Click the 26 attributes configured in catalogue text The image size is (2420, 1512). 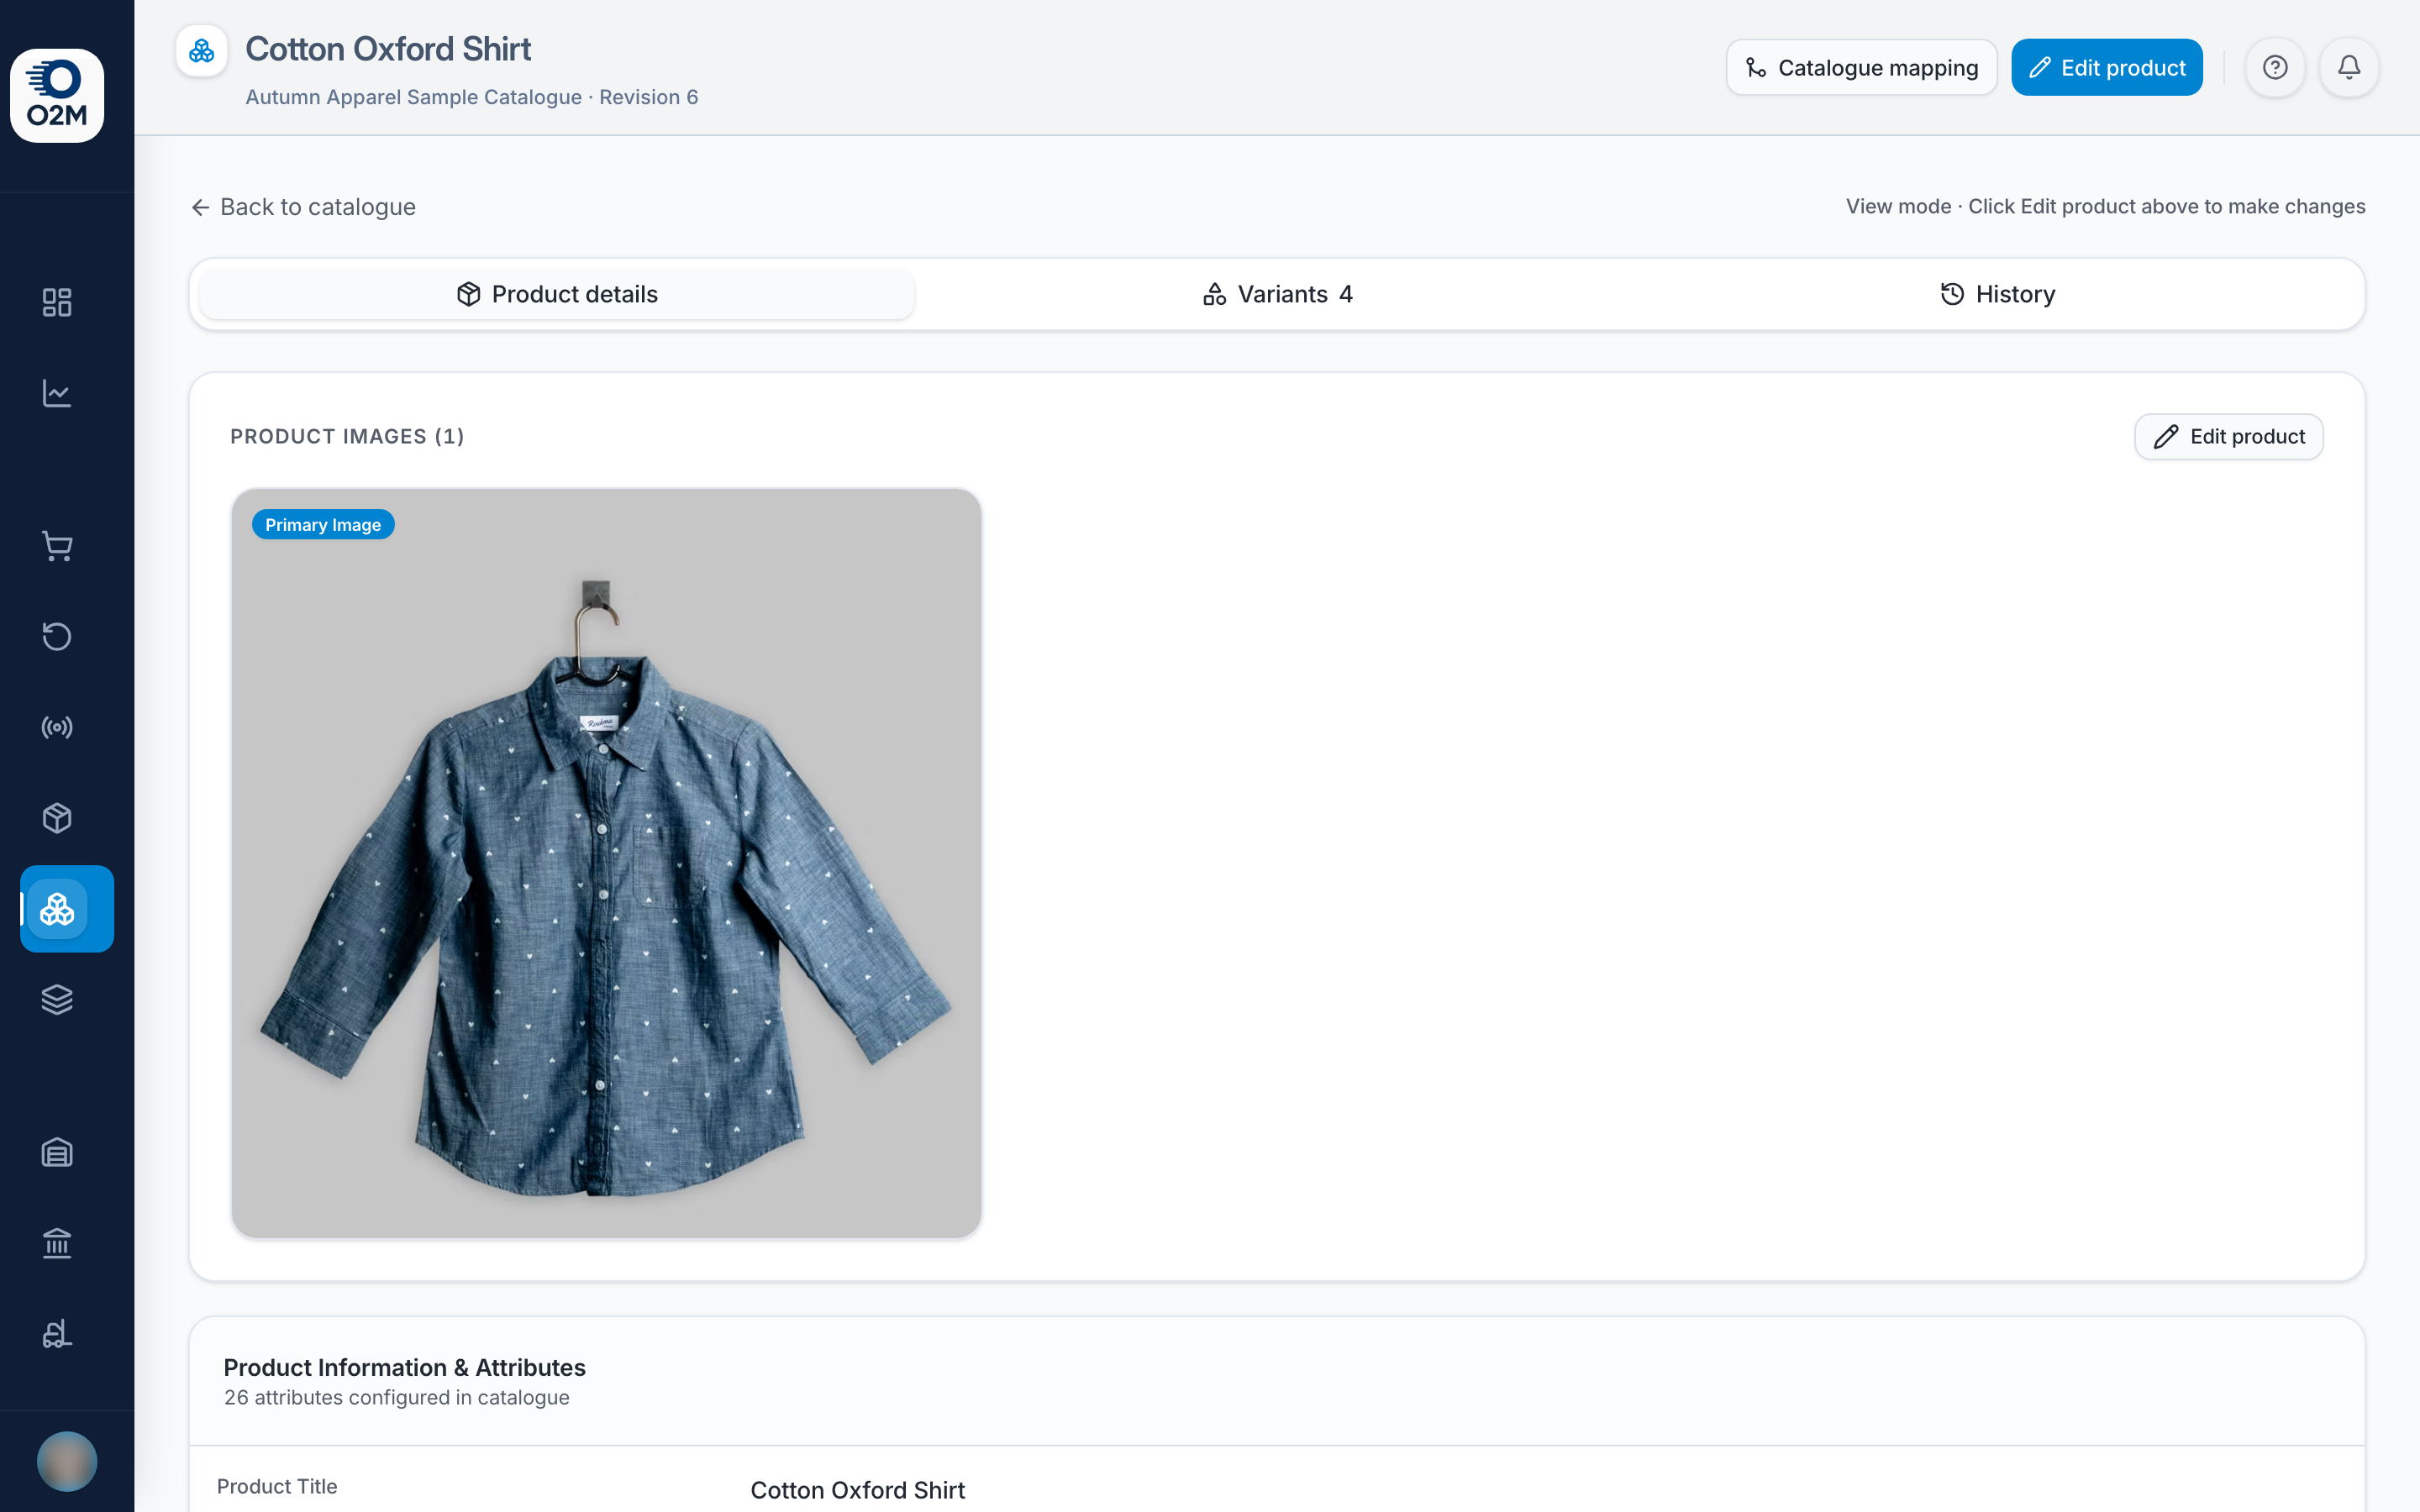coord(397,1398)
